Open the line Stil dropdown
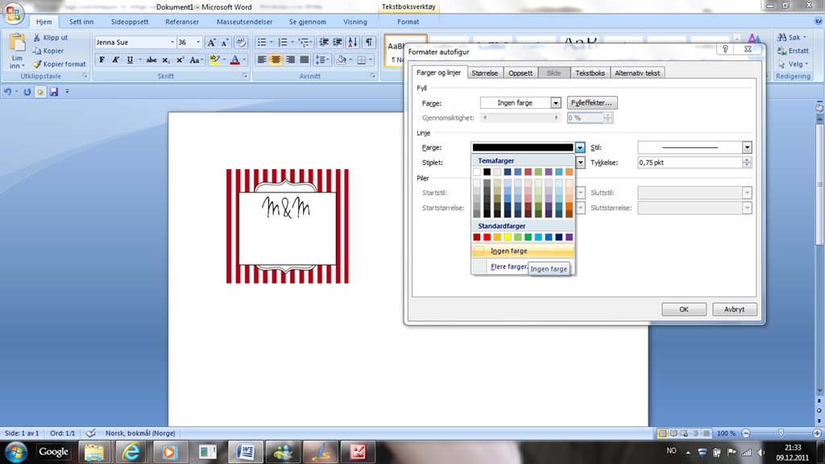 tap(747, 147)
